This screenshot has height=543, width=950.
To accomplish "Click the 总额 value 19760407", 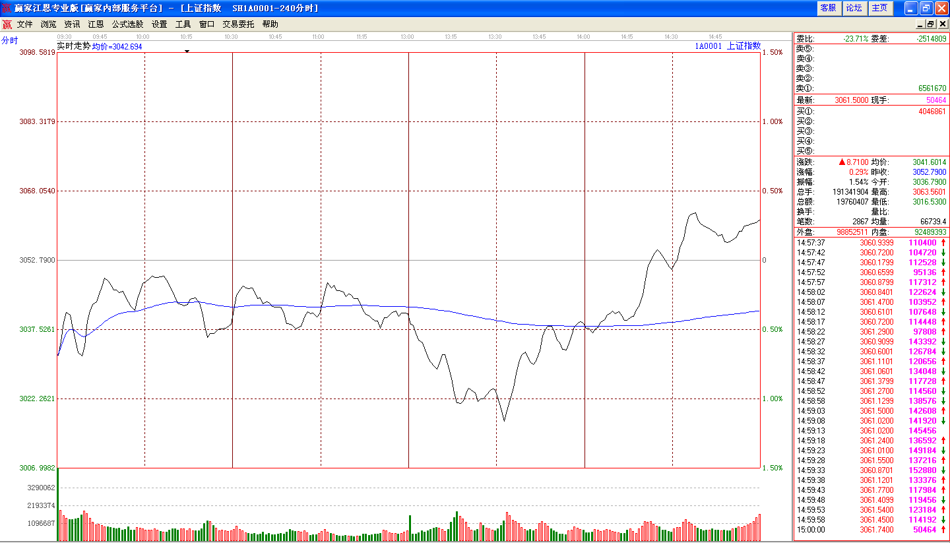I will click(852, 202).
